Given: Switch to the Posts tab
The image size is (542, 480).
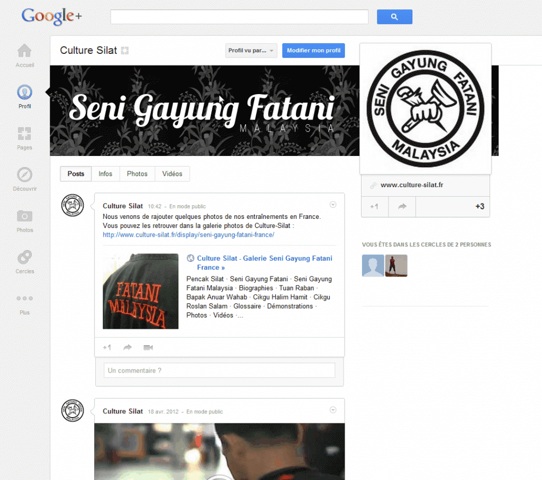Looking at the screenshot, I should 76,174.
